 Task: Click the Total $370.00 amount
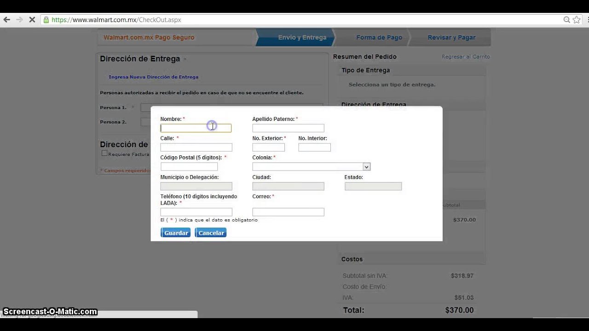pyautogui.click(x=459, y=310)
